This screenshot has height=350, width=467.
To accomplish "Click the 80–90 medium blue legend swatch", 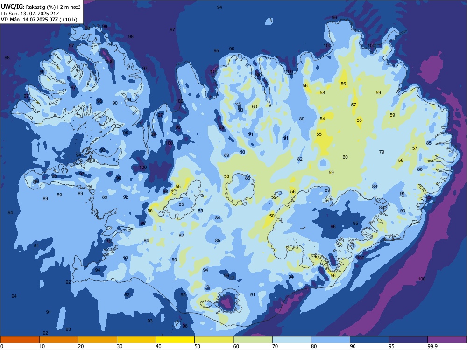I will click(x=331, y=340).
